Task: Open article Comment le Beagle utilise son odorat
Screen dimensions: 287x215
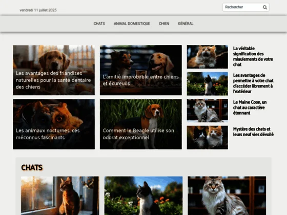Action: pyautogui.click(x=141, y=124)
